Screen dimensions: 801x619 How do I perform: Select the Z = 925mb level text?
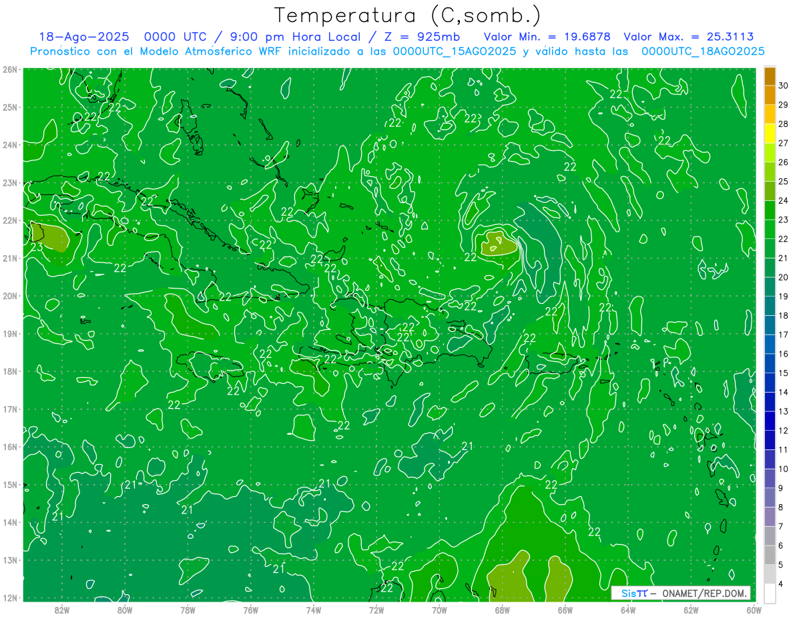pos(419,37)
